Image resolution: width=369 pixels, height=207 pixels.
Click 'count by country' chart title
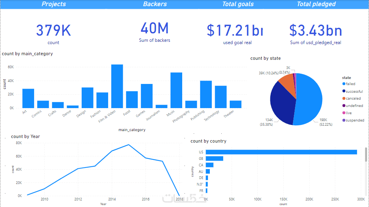click(209, 141)
